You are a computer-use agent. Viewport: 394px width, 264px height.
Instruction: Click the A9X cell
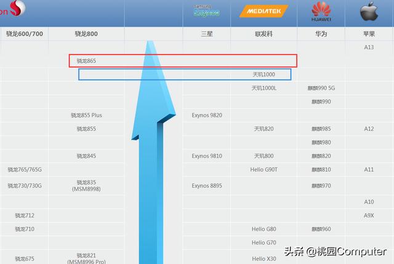(x=369, y=215)
